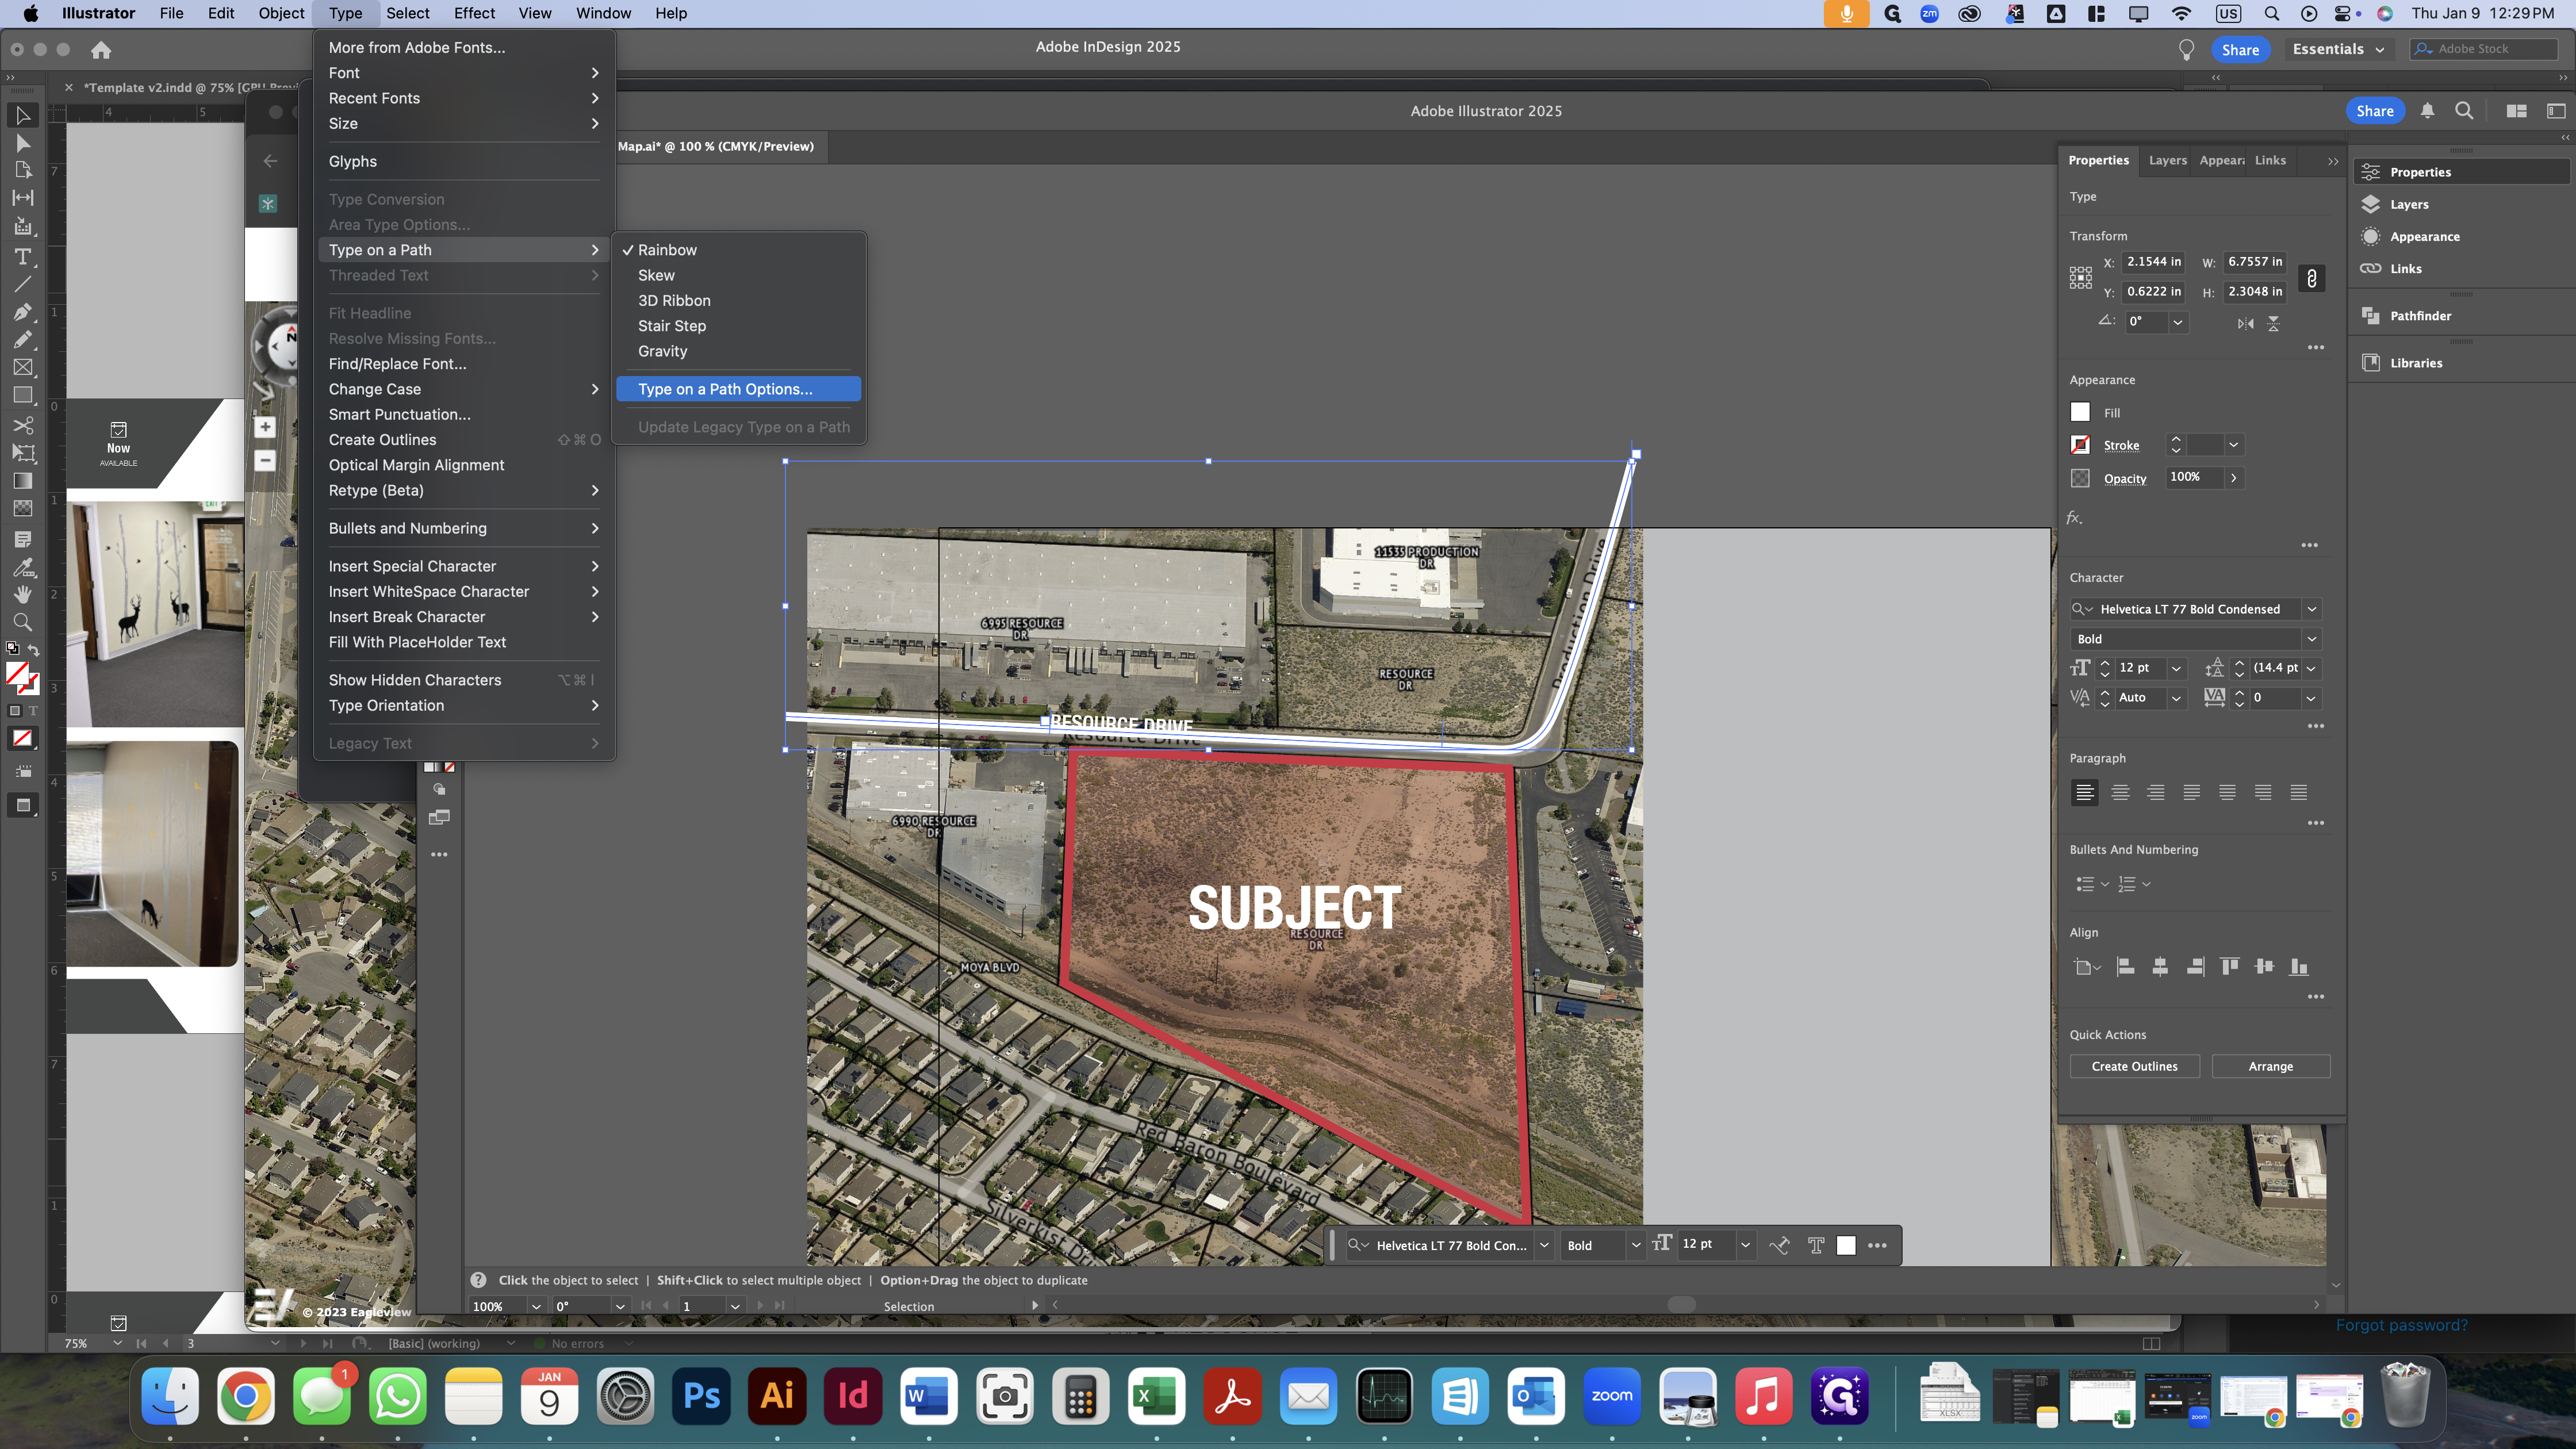
Task: Open the Pathfinder panel icon
Action: (x=2371, y=316)
